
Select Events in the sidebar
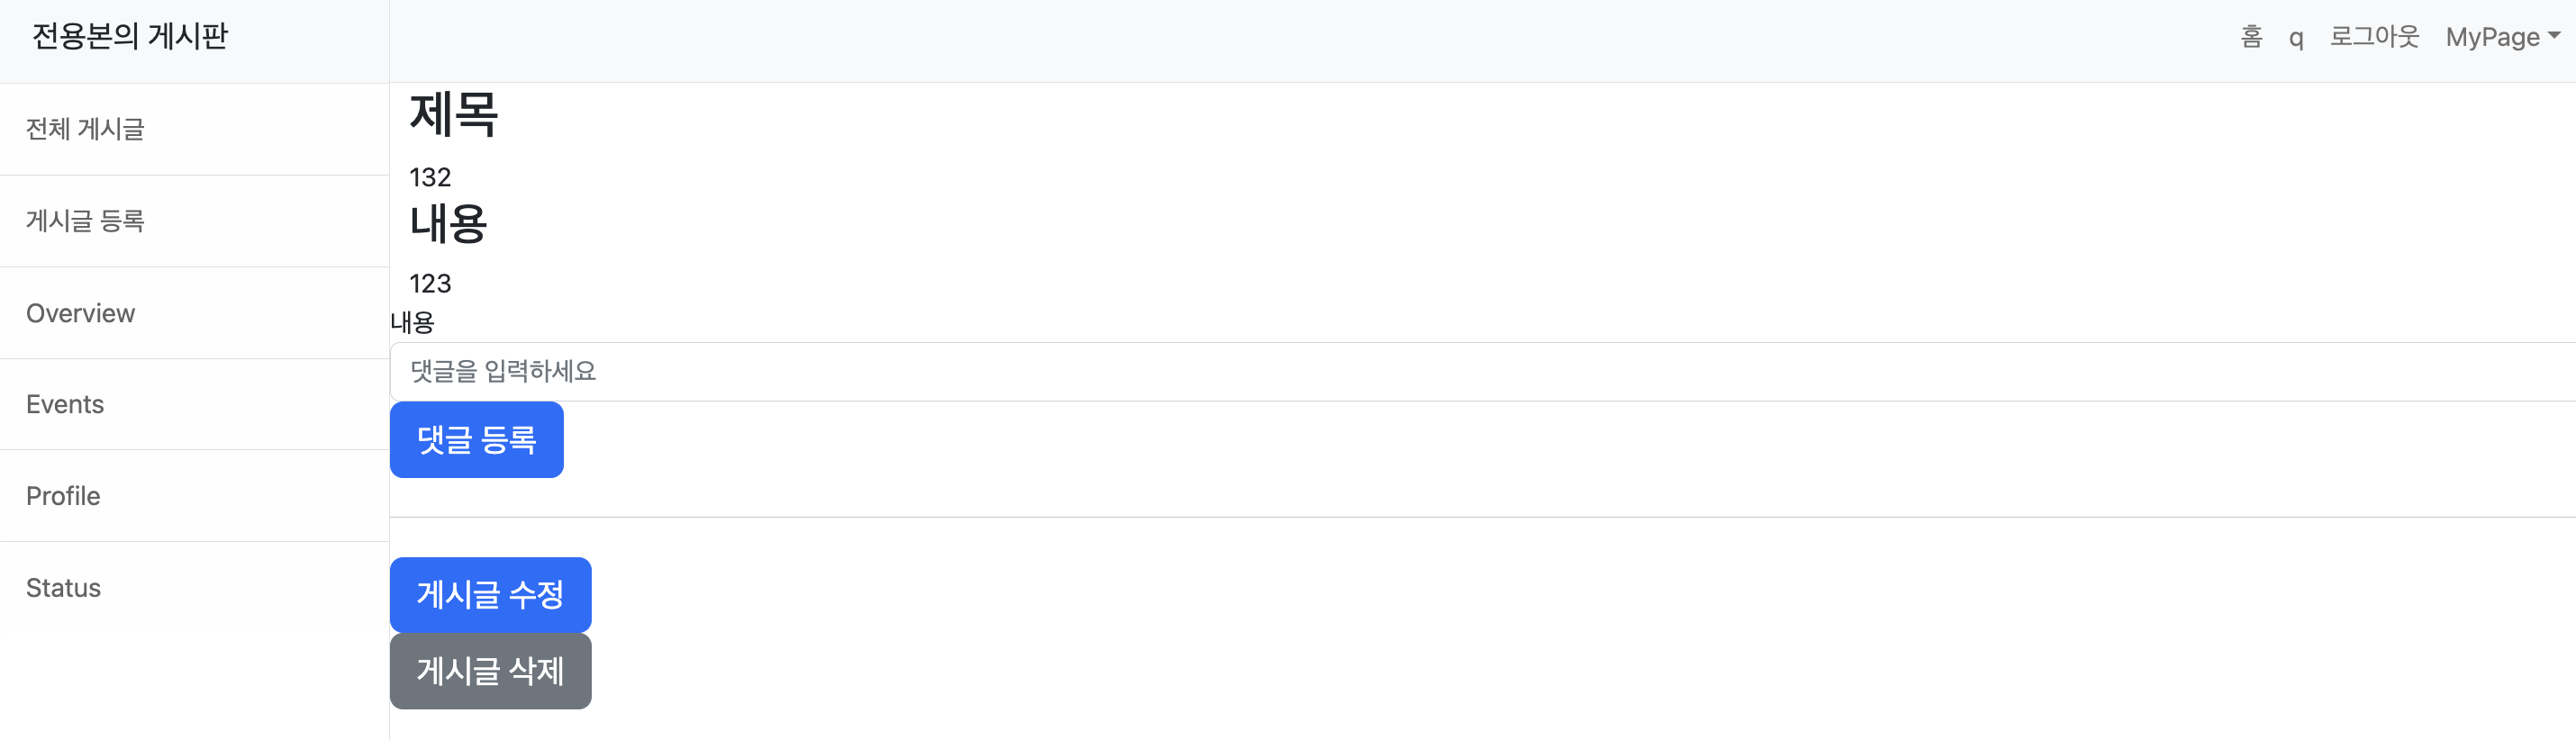(194, 404)
